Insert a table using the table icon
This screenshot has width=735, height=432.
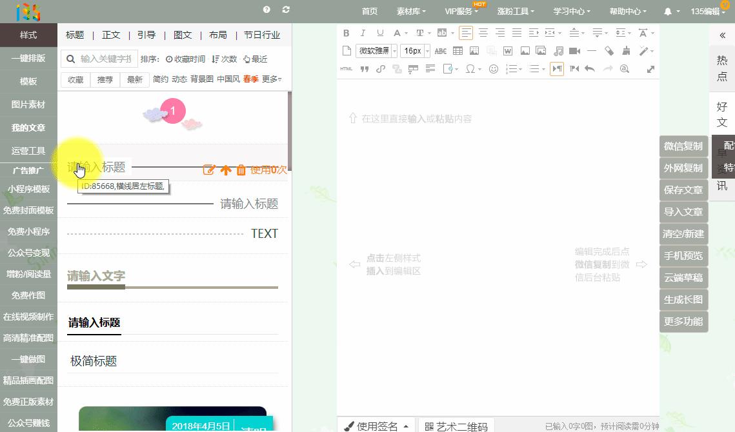click(458, 51)
